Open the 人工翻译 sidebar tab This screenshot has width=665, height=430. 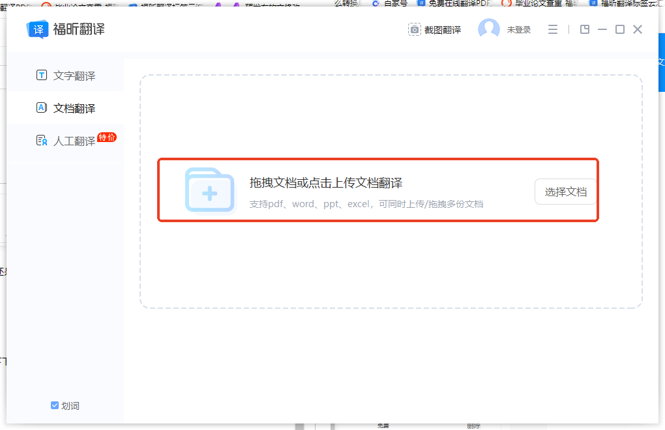click(65, 141)
